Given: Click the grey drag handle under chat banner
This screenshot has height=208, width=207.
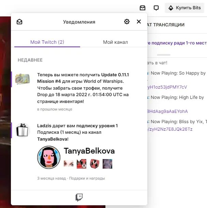Looking at the screenshot, I should coord(164,55).
